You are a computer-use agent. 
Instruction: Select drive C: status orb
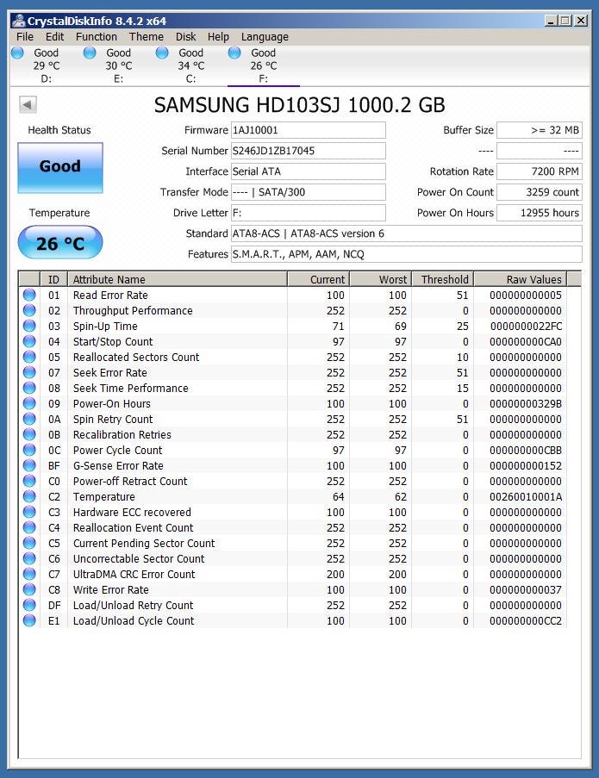162,53
